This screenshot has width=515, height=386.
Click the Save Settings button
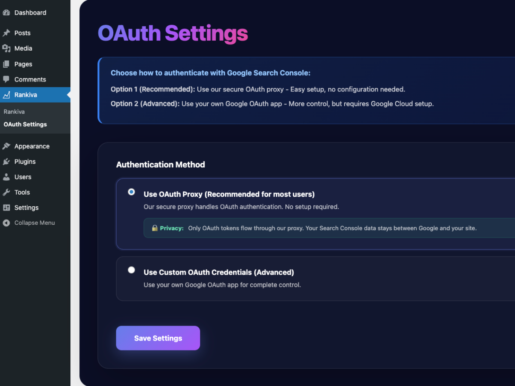[158, 338]
